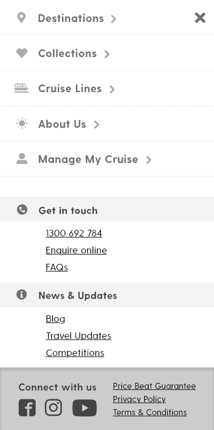
Task: Go to the FAQs link
Action: click(x=57, y=268)
